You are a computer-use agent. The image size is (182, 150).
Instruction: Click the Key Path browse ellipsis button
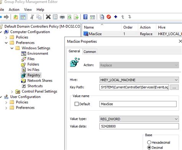pos(174,87)
